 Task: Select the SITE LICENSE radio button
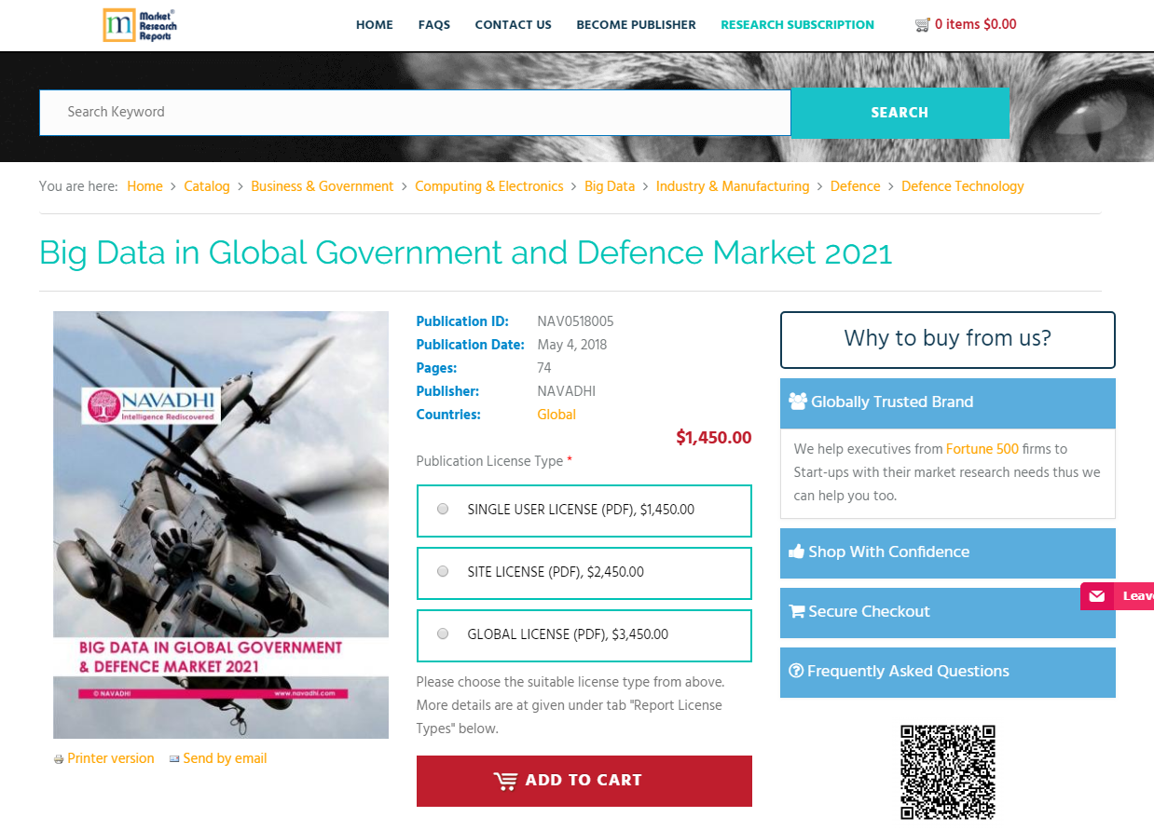coord(443,571)
